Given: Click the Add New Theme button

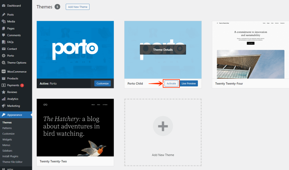Looking at the screenshot, I should [78, 7].
